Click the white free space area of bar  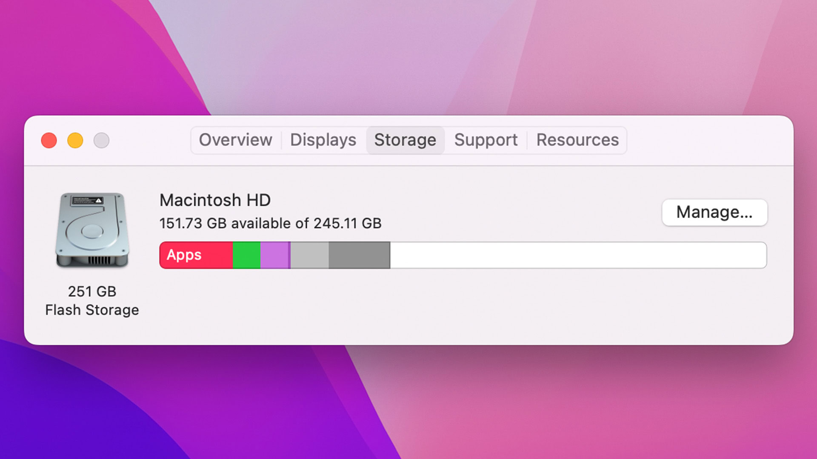[578, 255]
